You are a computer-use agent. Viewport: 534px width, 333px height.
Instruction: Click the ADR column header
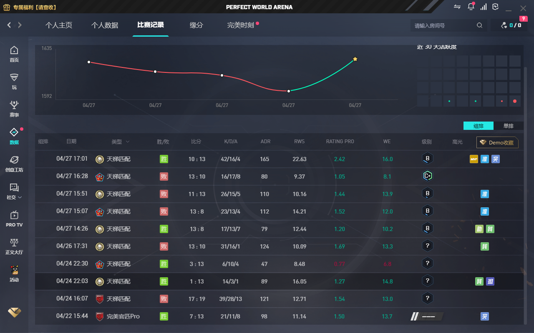(x=265, y=142)
